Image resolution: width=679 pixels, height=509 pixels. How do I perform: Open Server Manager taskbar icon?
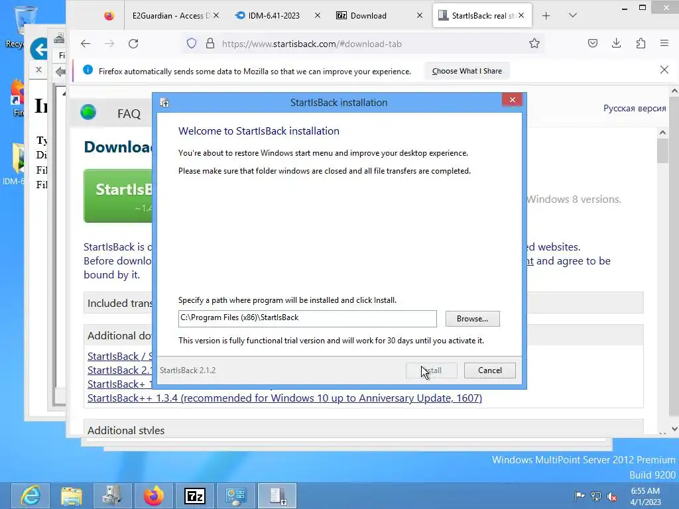point(235,496)
